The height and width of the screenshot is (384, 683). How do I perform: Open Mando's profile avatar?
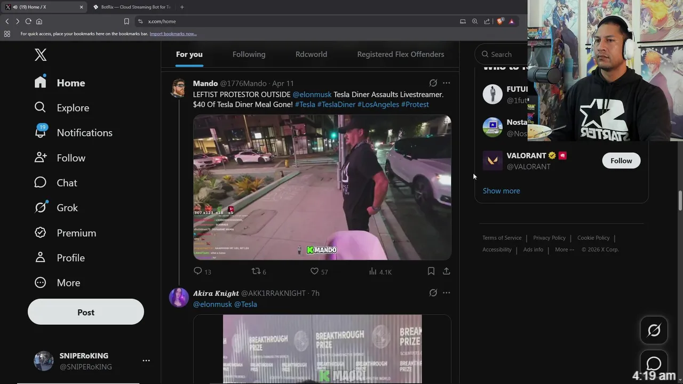[179, 88]
